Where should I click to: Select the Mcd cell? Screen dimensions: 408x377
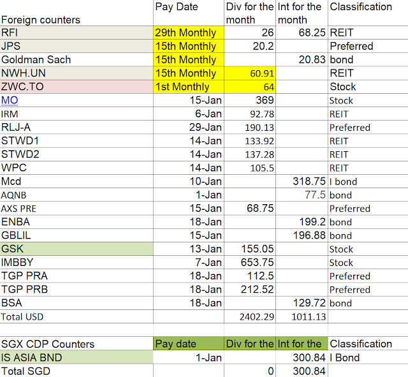coord(76,181)
